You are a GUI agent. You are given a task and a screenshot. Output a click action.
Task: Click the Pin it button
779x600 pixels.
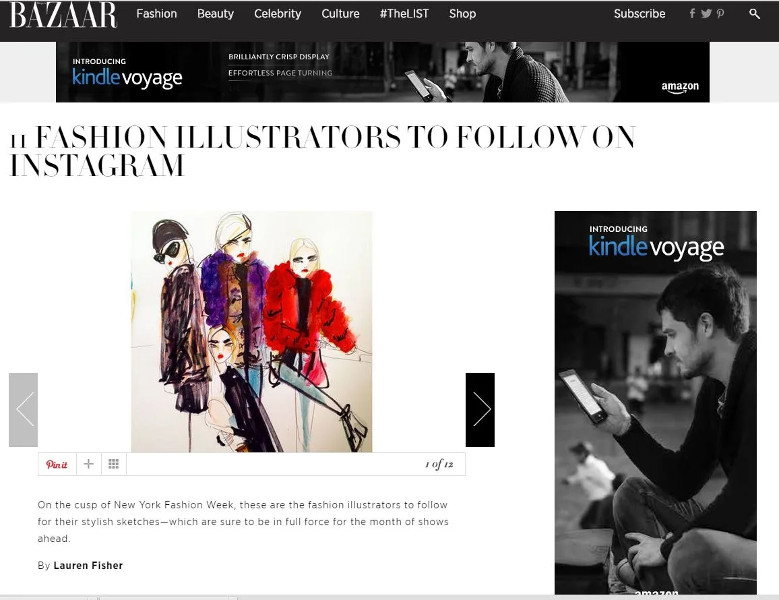pos(57,464)
